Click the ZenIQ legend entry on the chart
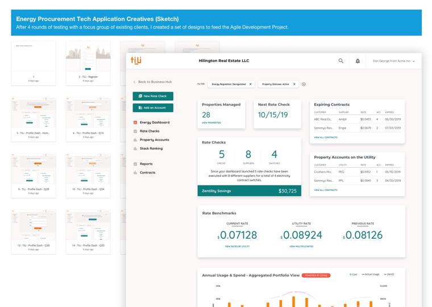The width and height of the screenshot is (432, 307). tap(389, 275)
